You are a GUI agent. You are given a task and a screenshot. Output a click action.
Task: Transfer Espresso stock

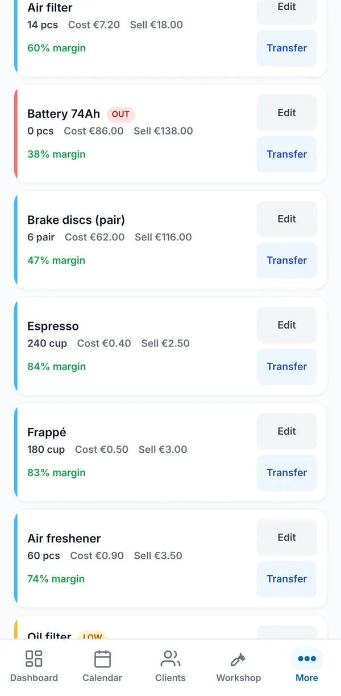[x=286, y=367]
